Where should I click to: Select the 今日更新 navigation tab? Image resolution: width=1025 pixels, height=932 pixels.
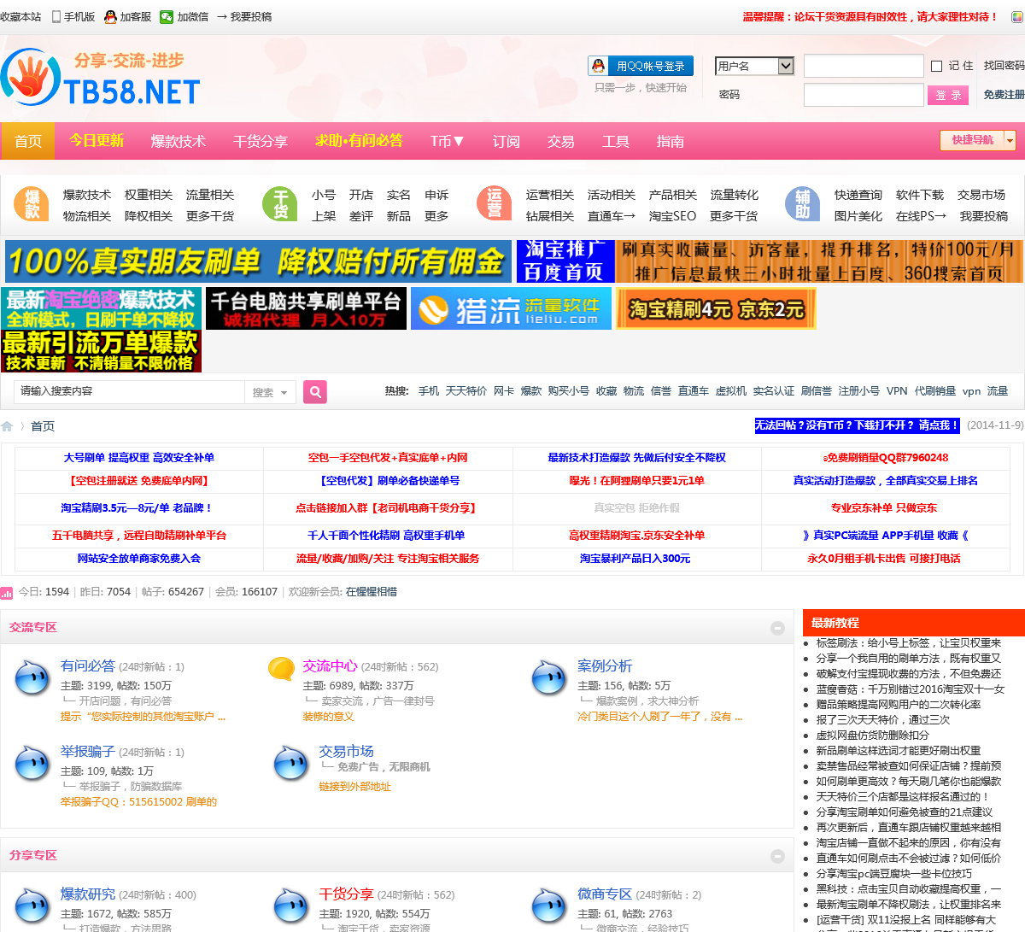click(97, 141)
